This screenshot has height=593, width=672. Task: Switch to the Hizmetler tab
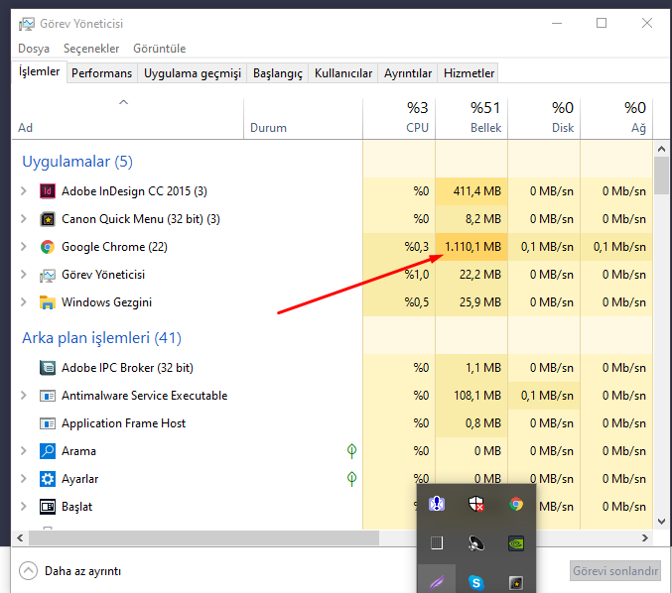click(x=469, y=73)
